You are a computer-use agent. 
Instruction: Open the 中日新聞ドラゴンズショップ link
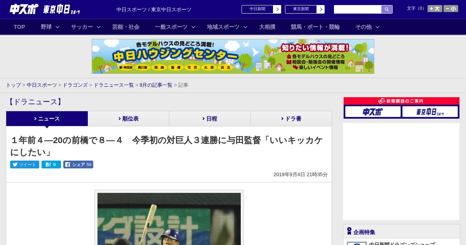(x=402, y=243)
